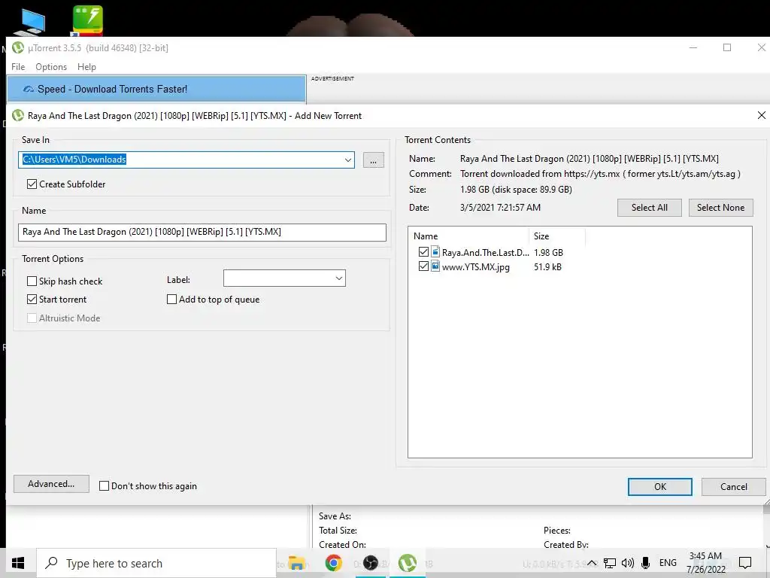
Task: Click the Total Size: label in main window
Action: (338, 531)
